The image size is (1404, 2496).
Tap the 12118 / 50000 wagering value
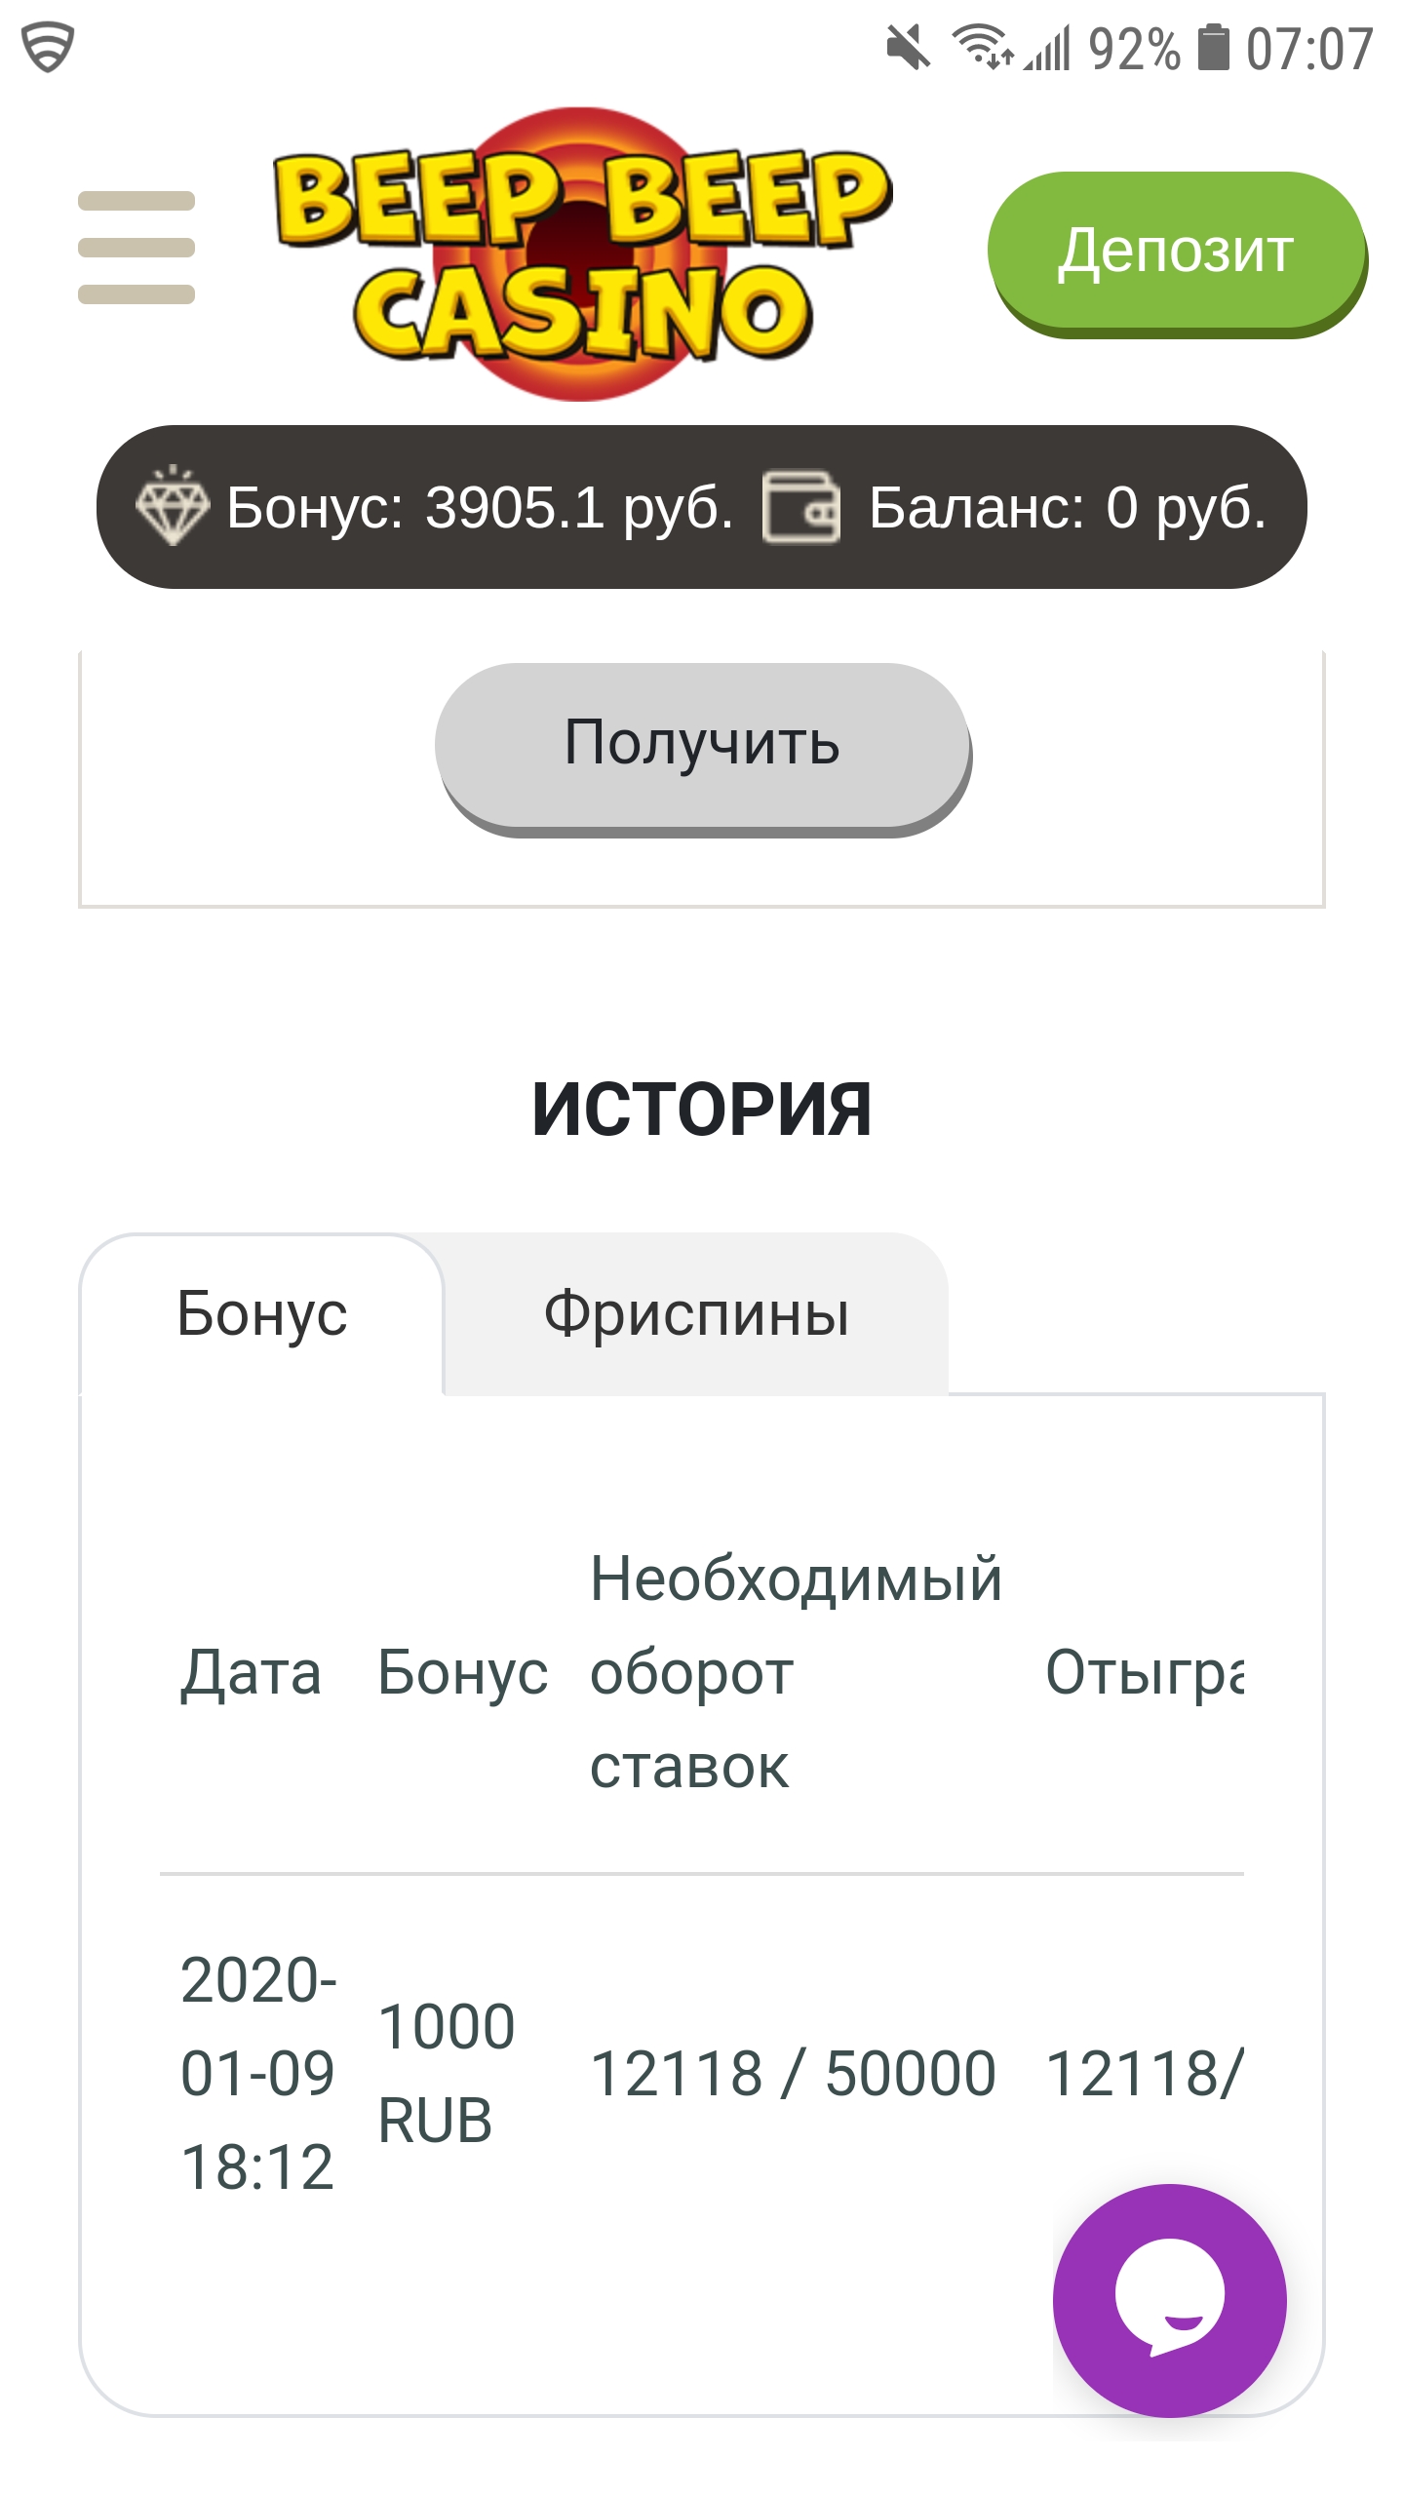793,2073
